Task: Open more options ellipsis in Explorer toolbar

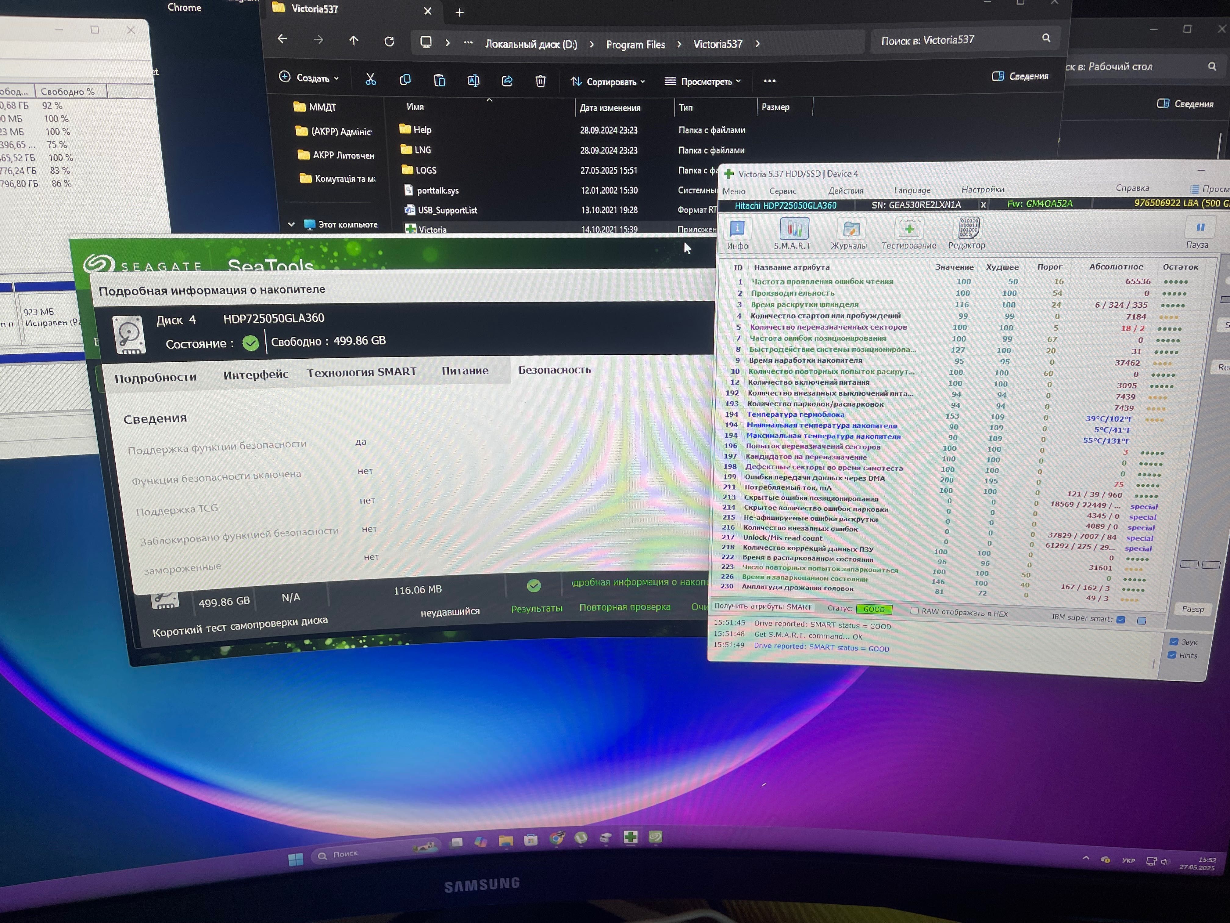Action: (x=770, y=81)
